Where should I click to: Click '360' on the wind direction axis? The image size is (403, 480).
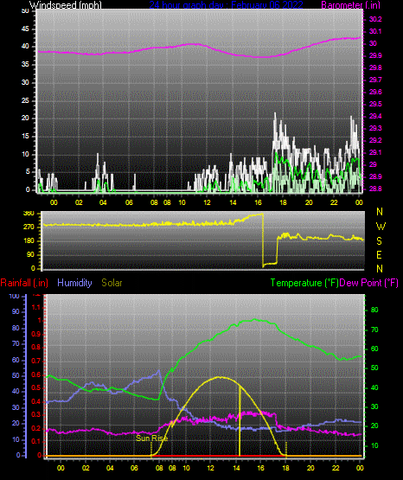[x=29, y=214]
